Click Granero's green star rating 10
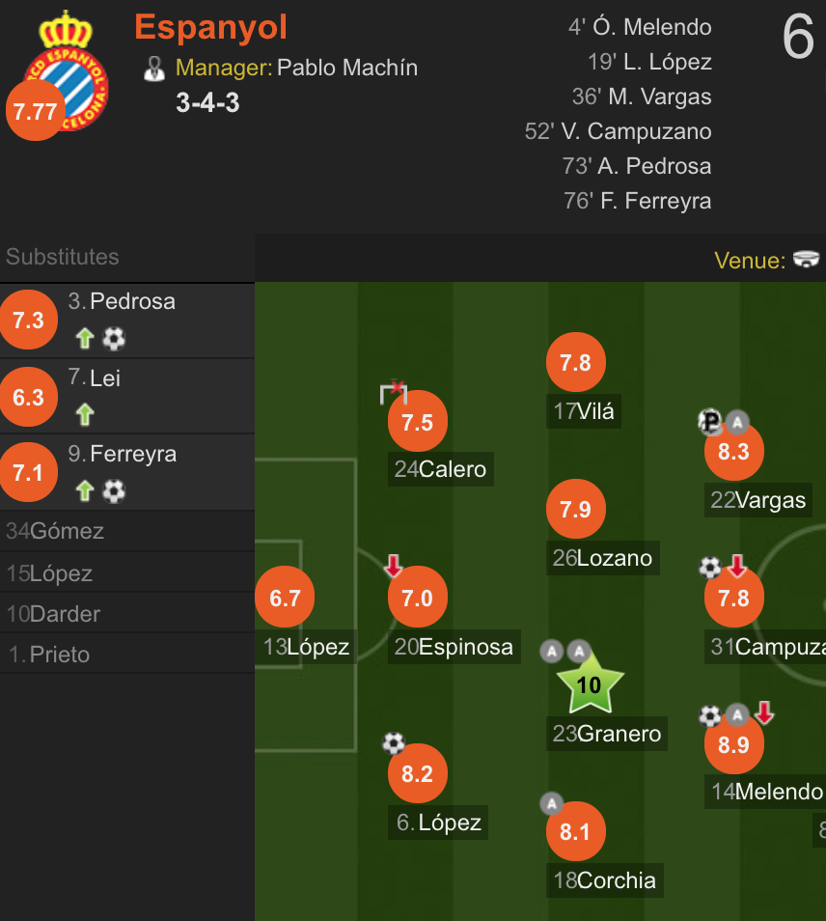Screen dimensions: 826x921 tap(590, 684)
